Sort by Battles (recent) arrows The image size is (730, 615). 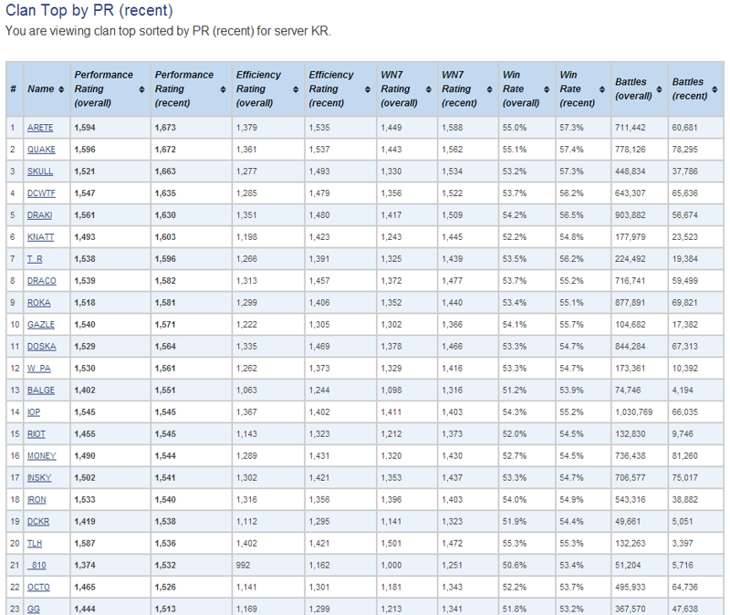coord(714,89)
